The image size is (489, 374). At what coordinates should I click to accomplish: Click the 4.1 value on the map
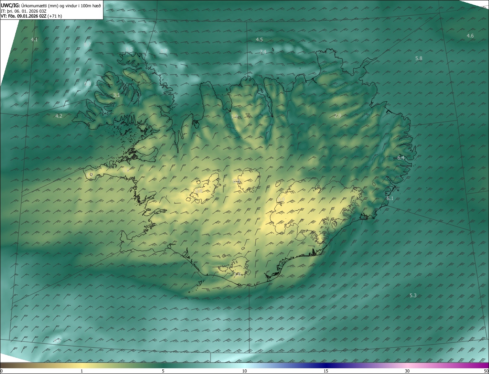coord(34,39)
